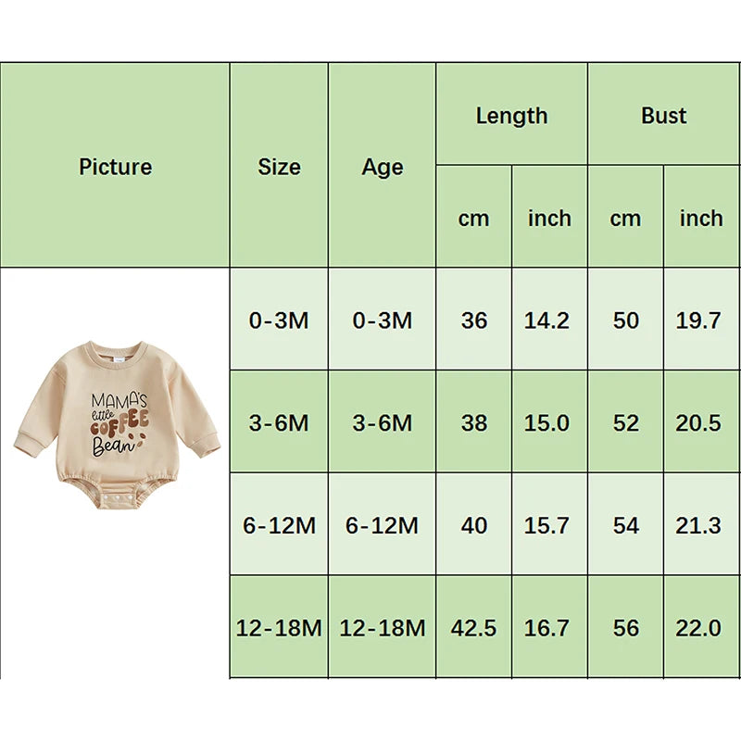Select the Size column header

(279, 167)
